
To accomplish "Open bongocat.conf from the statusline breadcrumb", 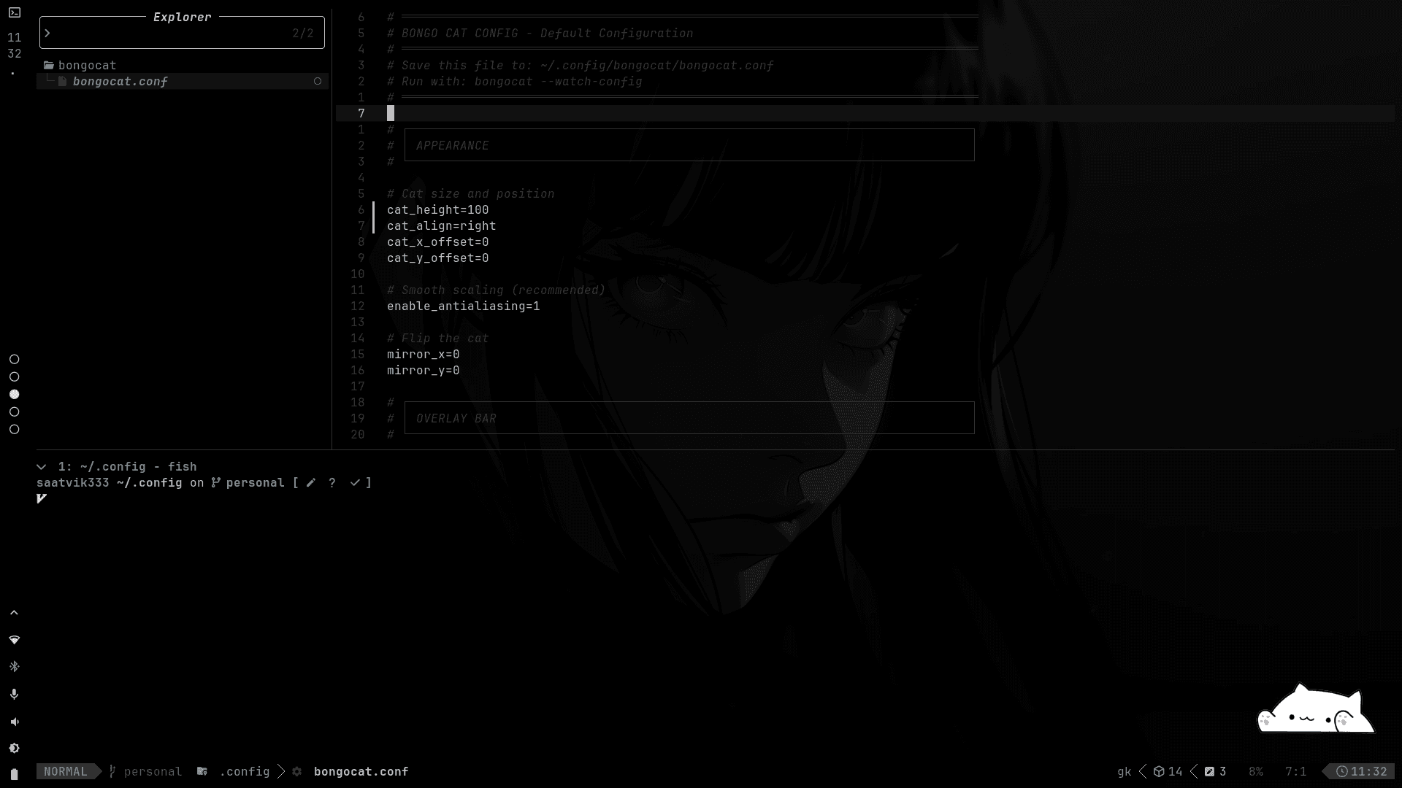I will [x=361, y=771].
